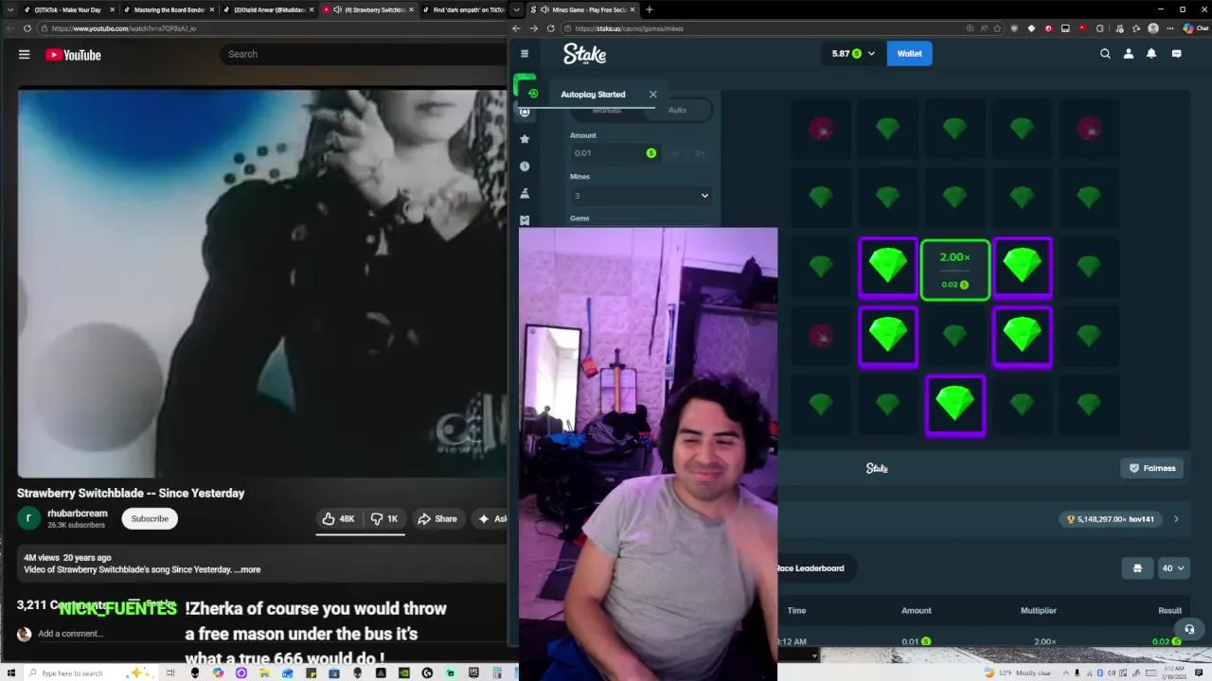The height and width of the screenshot is (681, 1212).
Task: Open Stake sidebar hamburger menu
Action: click(525, 54)
